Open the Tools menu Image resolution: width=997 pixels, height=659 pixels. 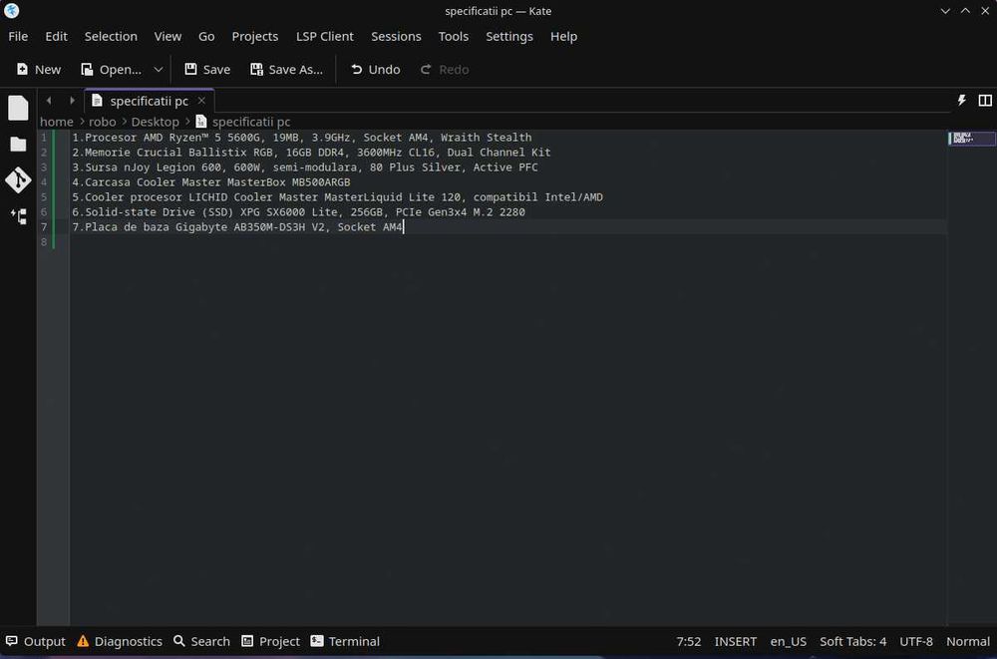click(454, 36)
